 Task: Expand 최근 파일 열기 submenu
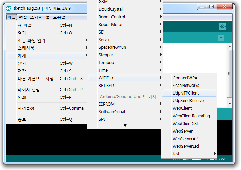[47, 41]
